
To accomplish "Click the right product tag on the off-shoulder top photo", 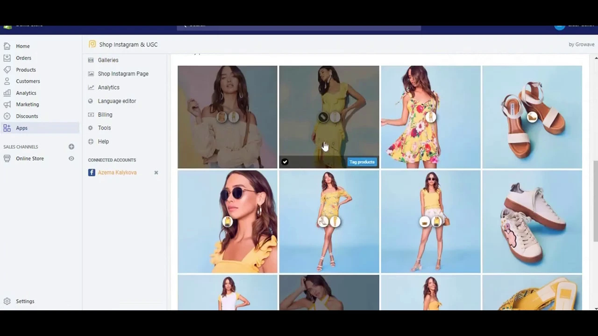I will coord(234,117).
